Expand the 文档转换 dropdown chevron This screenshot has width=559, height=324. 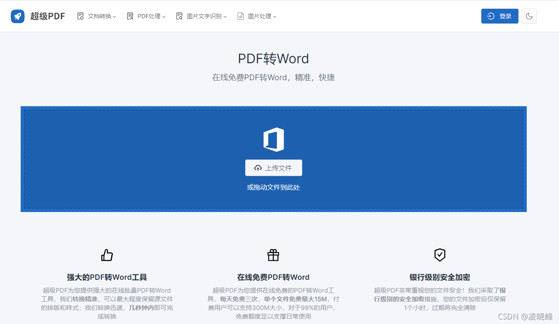coord(115,17)
